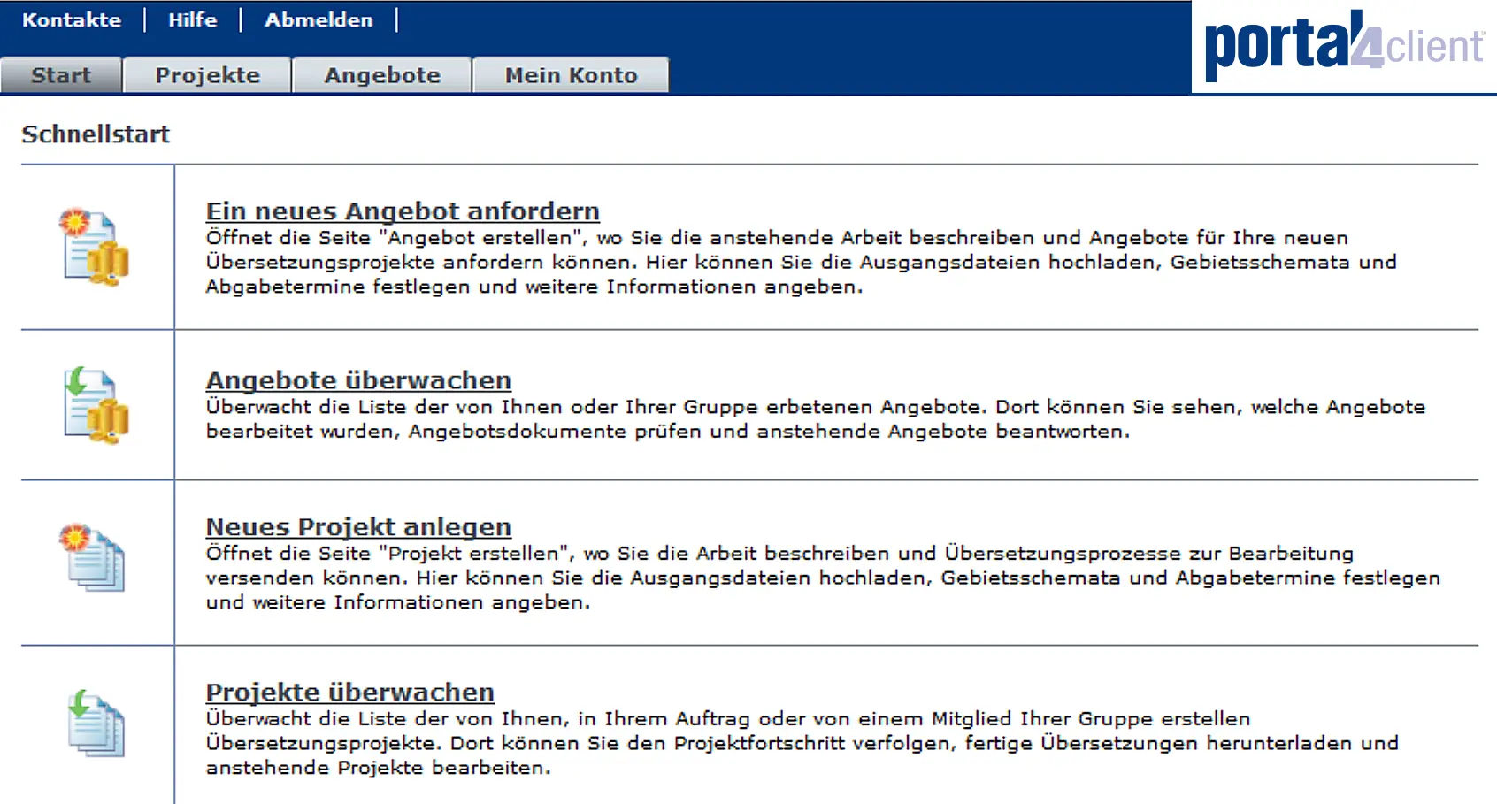Open the "Angebote überwachen" link

358,380
